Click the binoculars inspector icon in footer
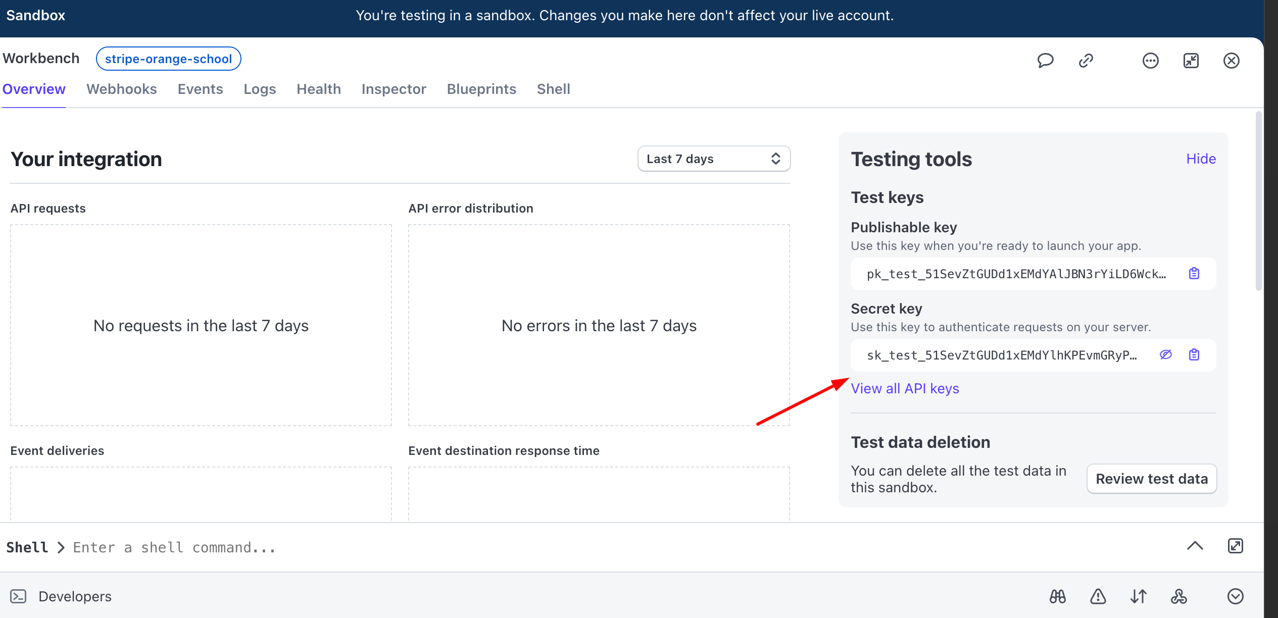This screenshot has height=618, width=1278. pos(1057,596)
